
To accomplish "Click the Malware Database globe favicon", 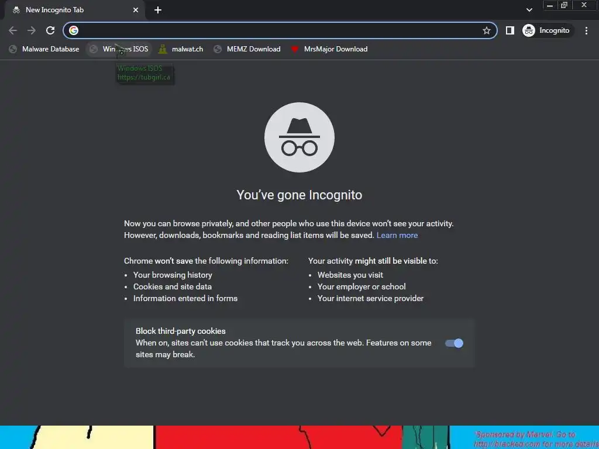I will (13, 49).
